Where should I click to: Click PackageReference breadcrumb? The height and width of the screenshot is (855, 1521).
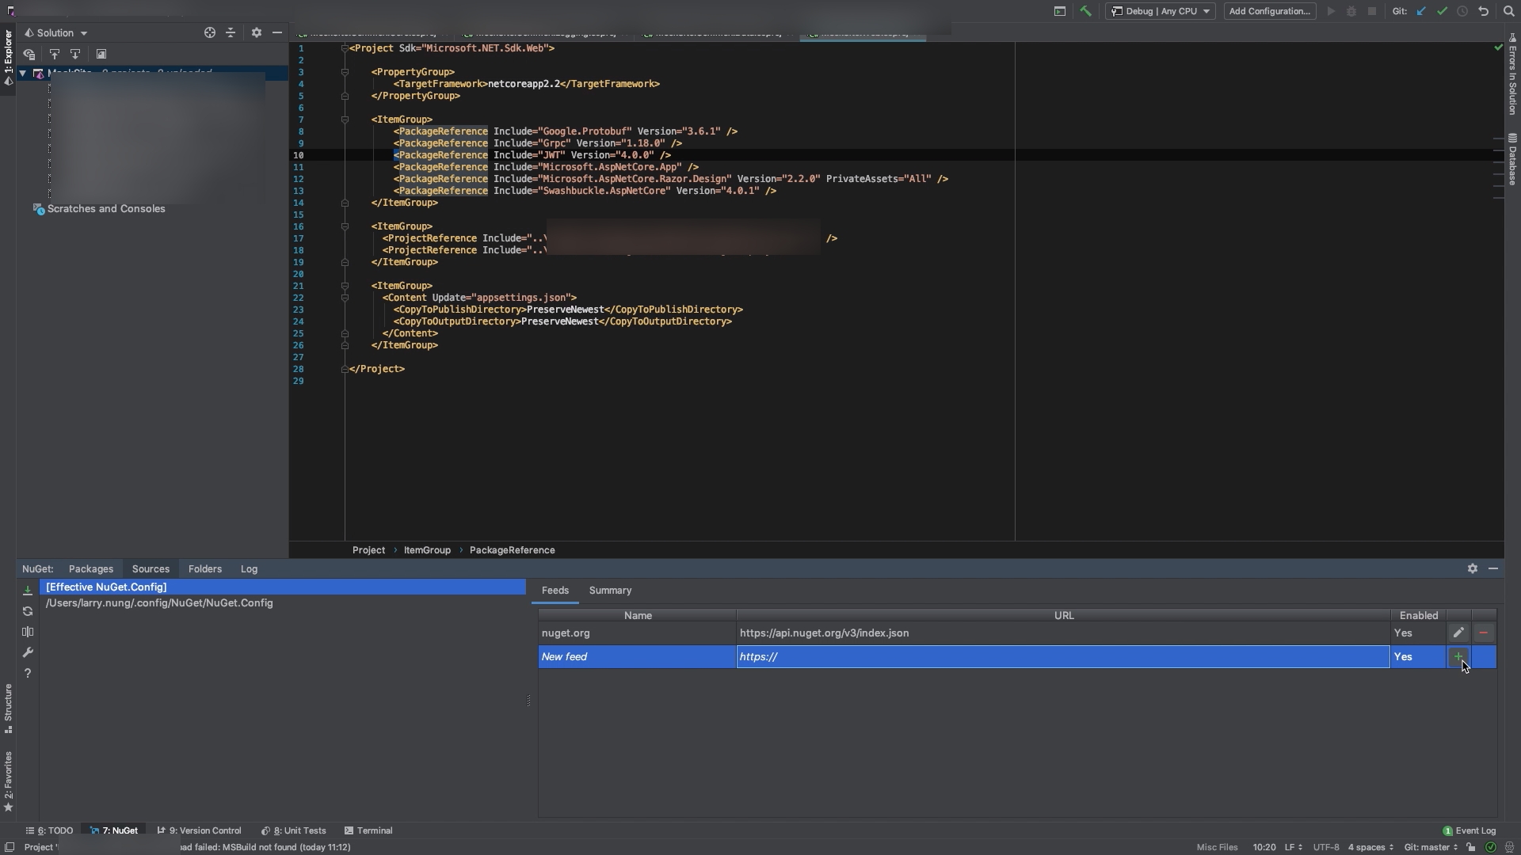(x=512, y=550)
